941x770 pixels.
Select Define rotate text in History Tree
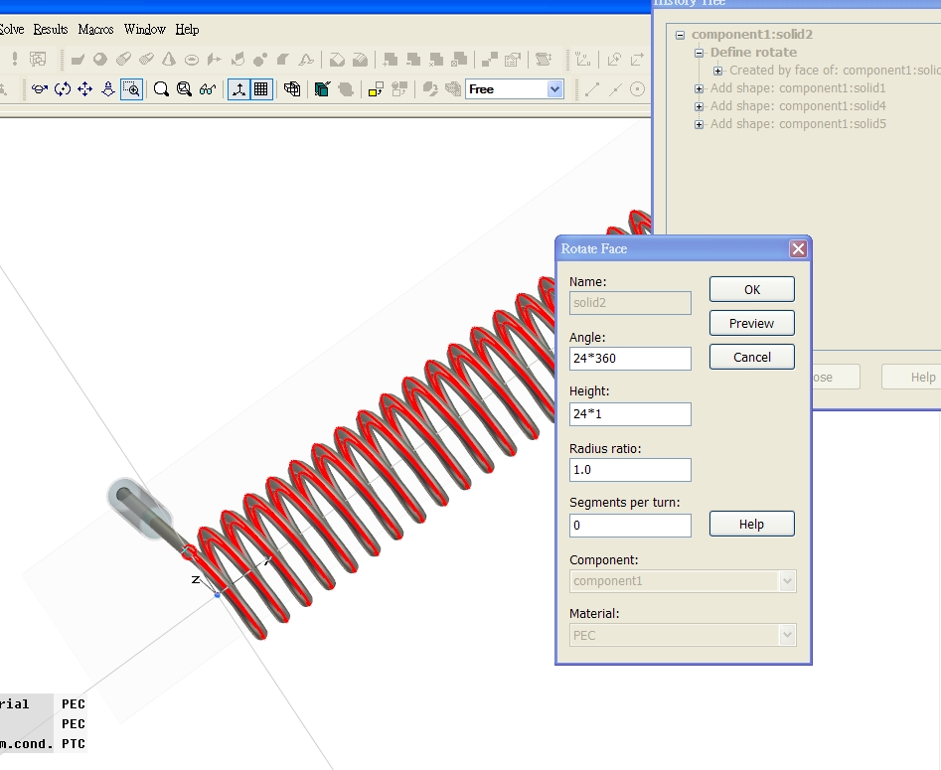754,53
